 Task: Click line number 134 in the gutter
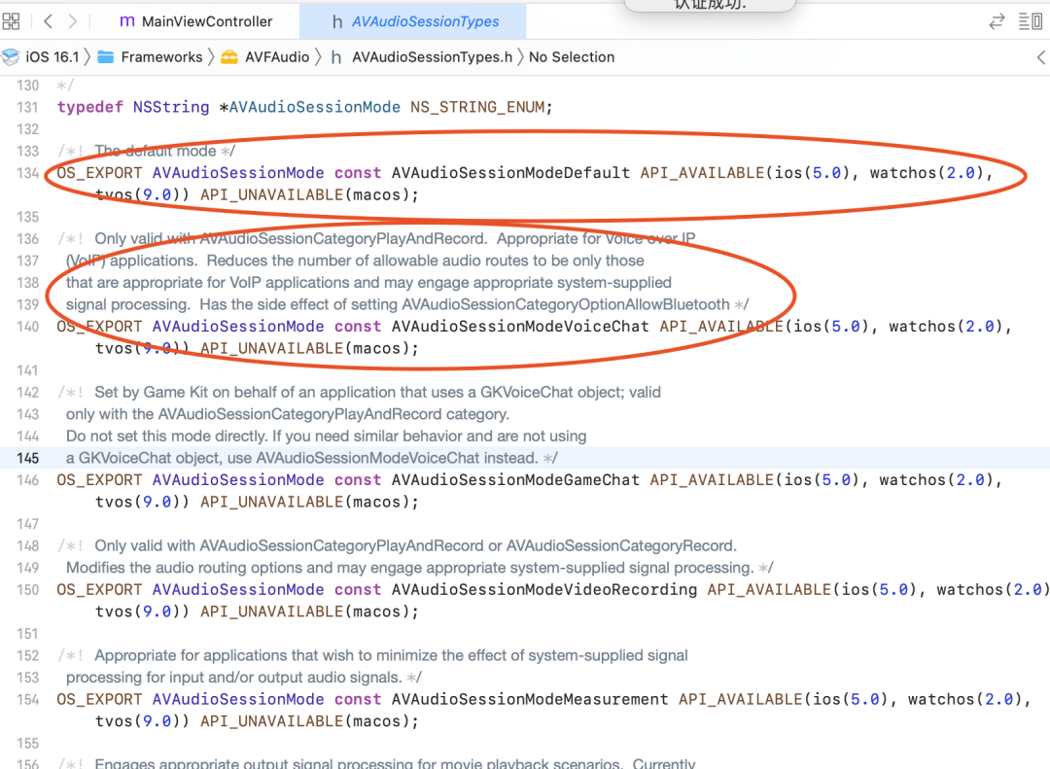27,173
